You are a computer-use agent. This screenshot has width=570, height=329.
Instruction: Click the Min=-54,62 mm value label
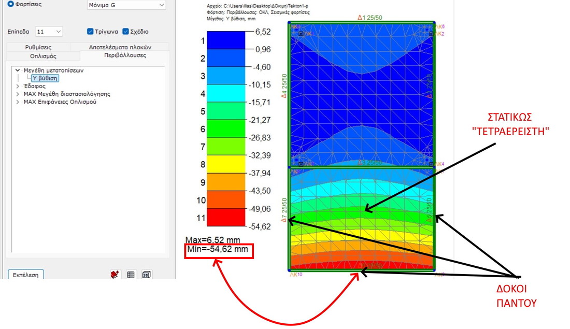[217, 250]
